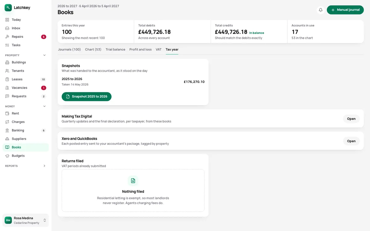Click the Tasks checklist icon

[7, 45]
